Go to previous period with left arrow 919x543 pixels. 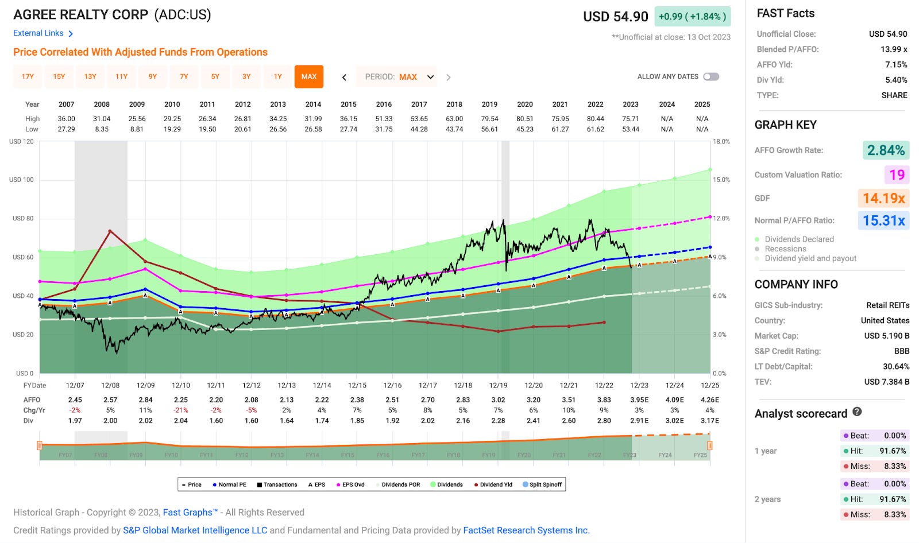click(x=344, y=77)
